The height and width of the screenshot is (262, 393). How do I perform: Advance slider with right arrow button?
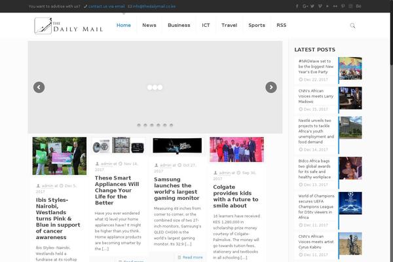click(271, 87)
